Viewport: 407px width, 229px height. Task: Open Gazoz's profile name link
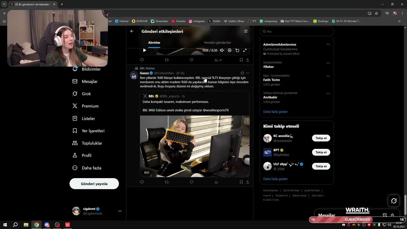tap(144, 73)
